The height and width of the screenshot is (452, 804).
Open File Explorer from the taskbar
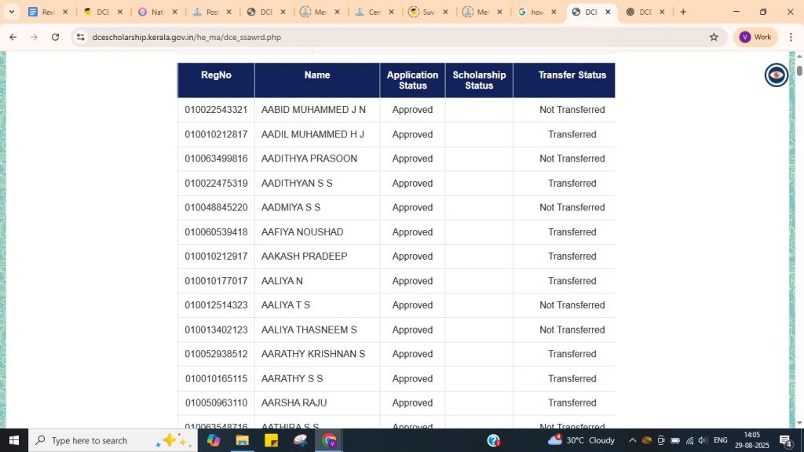[242, 440]
